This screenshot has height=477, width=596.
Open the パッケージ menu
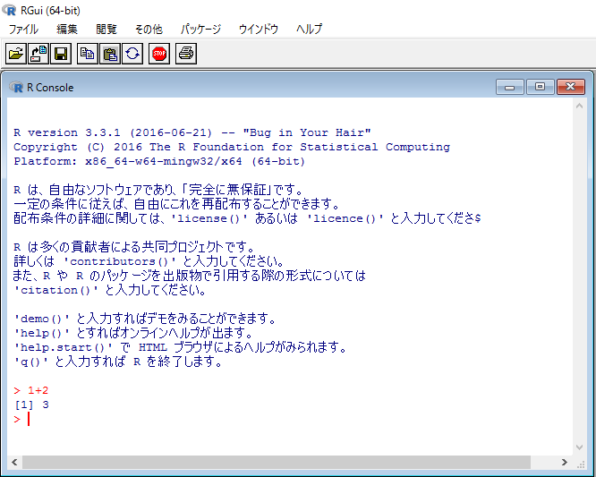pos(200,29)
